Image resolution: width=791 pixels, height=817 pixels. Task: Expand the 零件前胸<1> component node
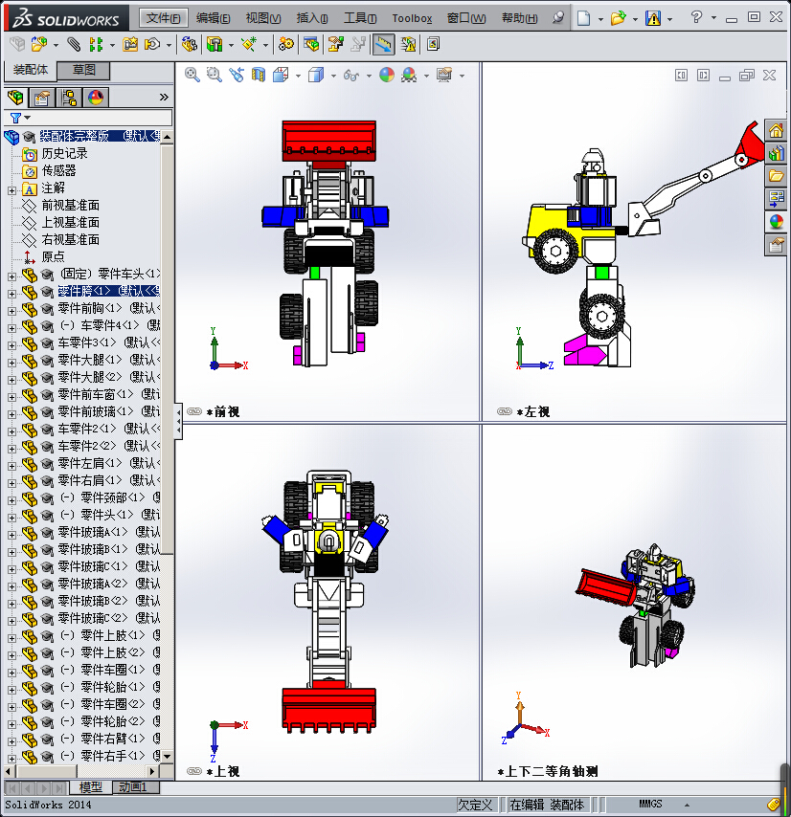coord(12,311)
